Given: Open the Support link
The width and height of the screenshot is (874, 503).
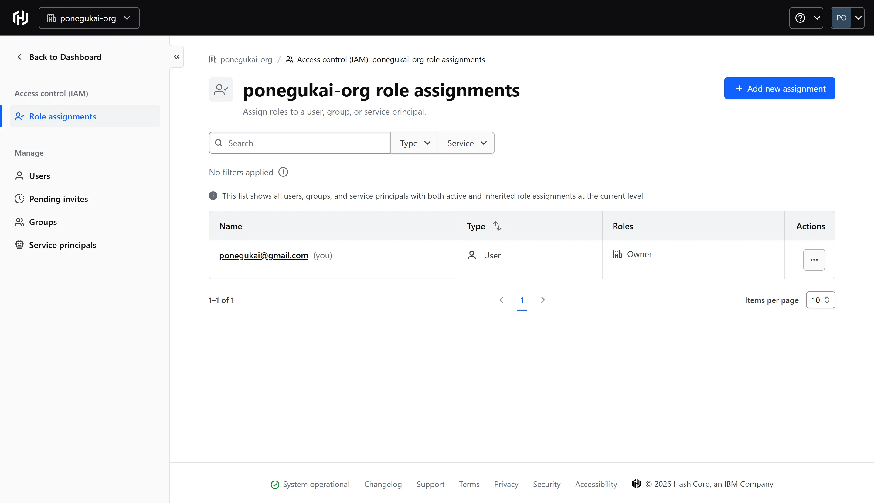Looking at the screenshot, I should 430,484.
